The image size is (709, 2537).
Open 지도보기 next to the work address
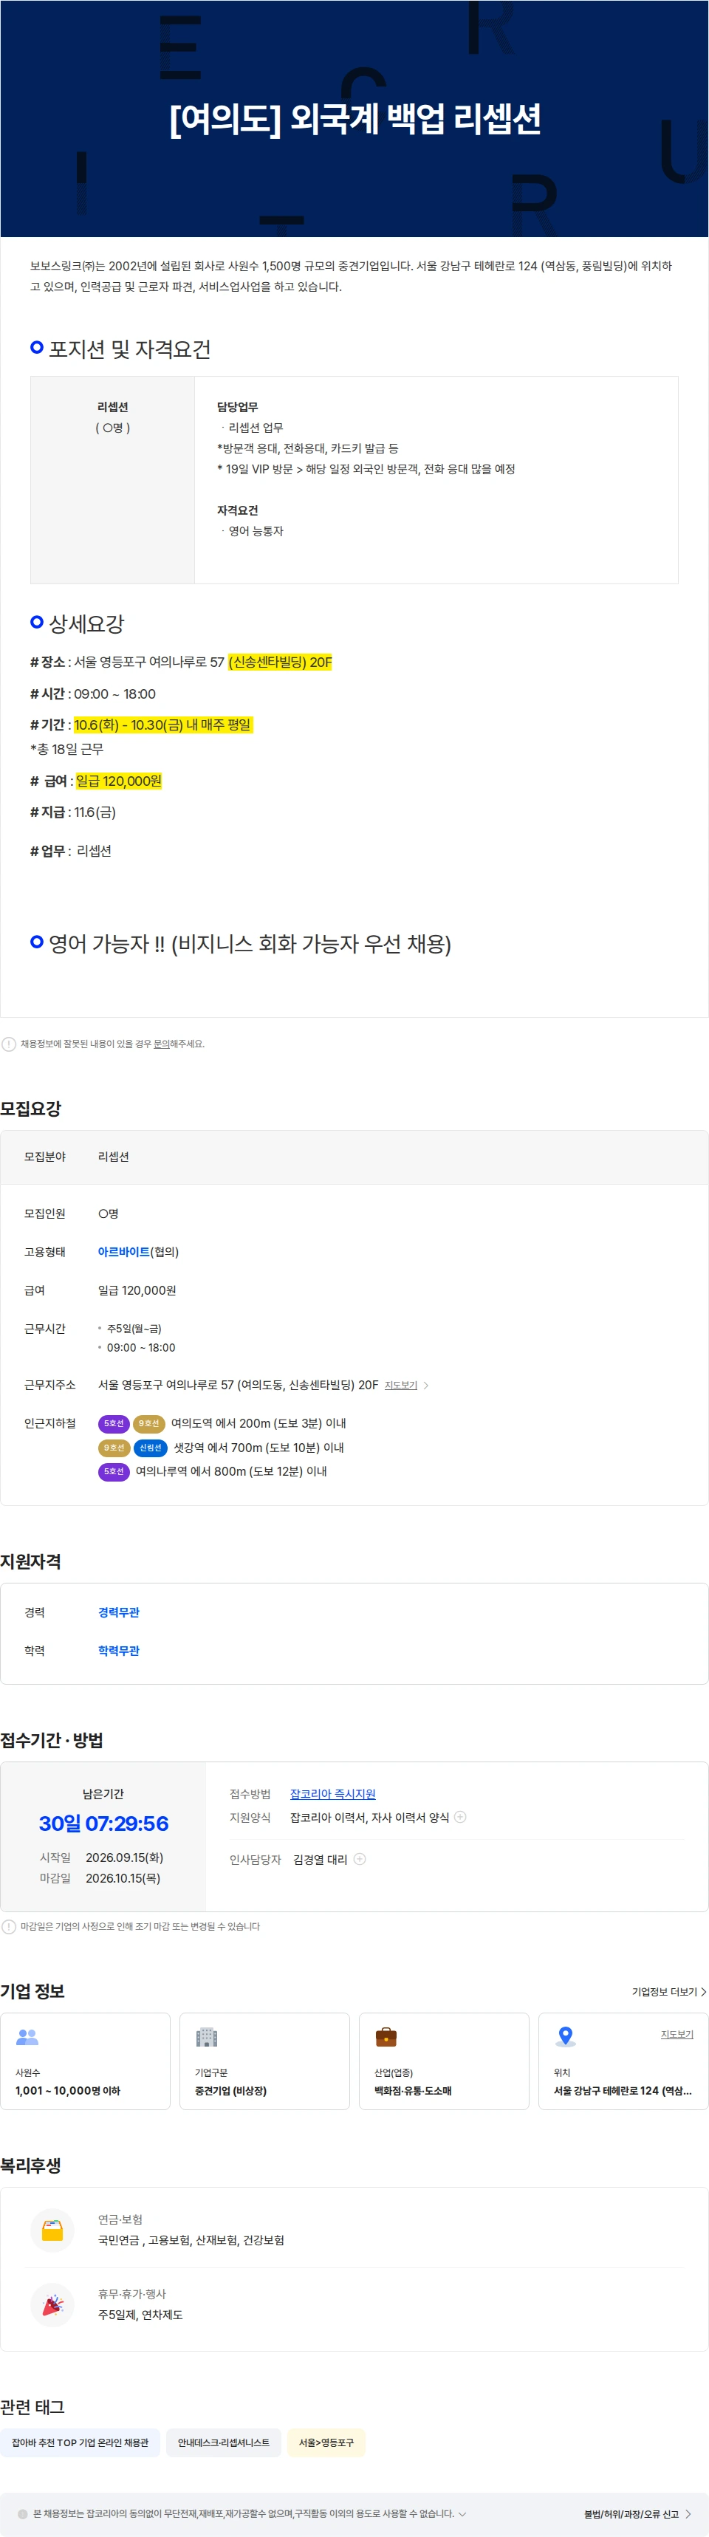401,1386
